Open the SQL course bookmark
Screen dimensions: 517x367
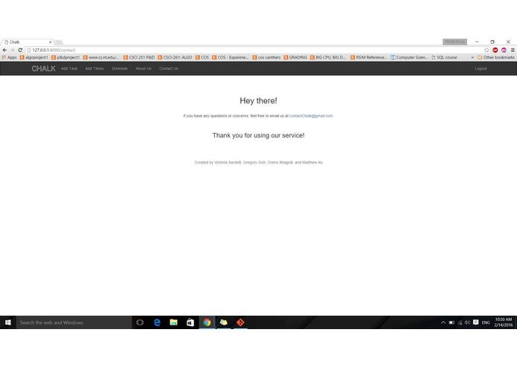pos(444,57)
